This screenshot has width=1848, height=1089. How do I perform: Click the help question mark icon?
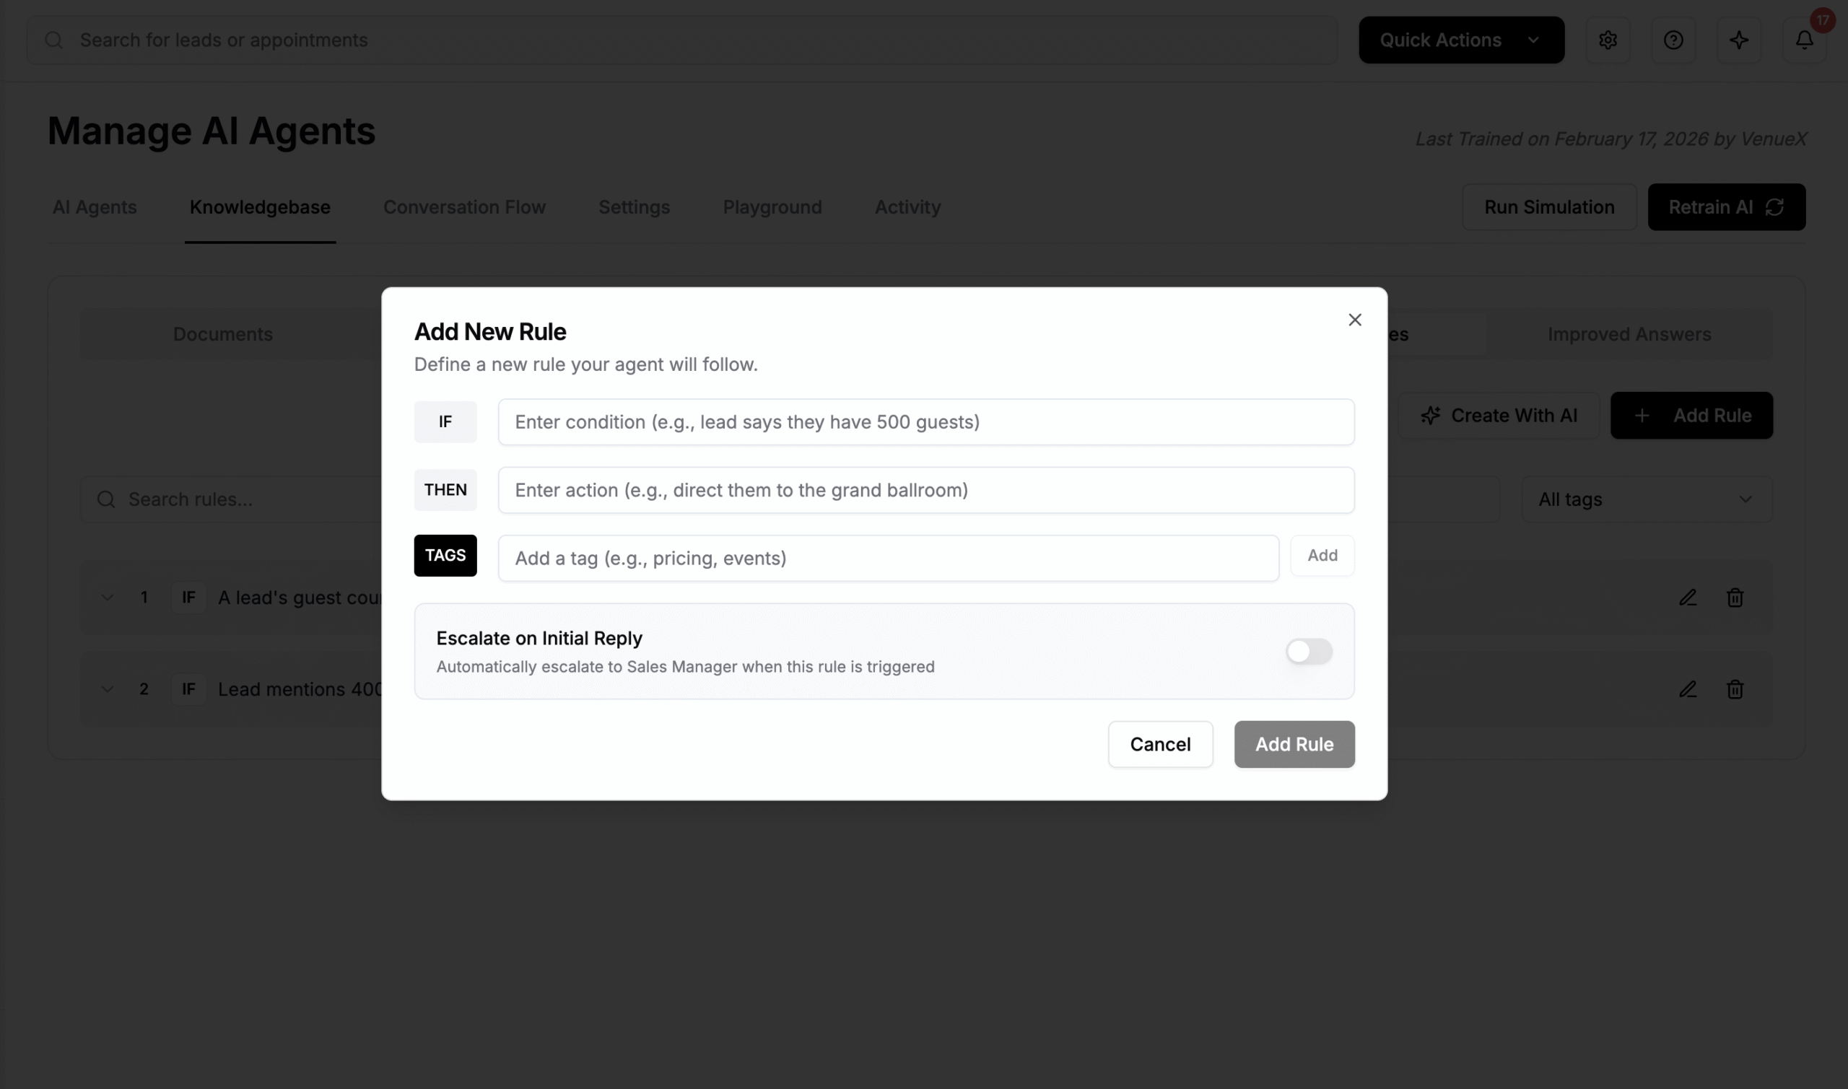tap(1673, 40)
